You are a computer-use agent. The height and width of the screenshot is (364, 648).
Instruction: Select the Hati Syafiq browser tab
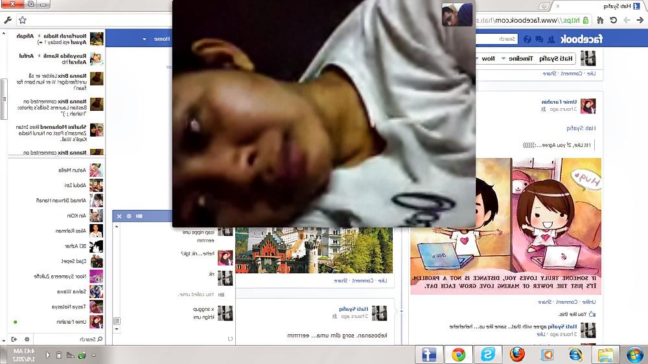click(598, 6)
